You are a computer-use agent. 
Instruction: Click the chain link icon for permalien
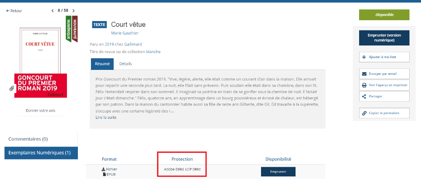(x=364, y=113)
